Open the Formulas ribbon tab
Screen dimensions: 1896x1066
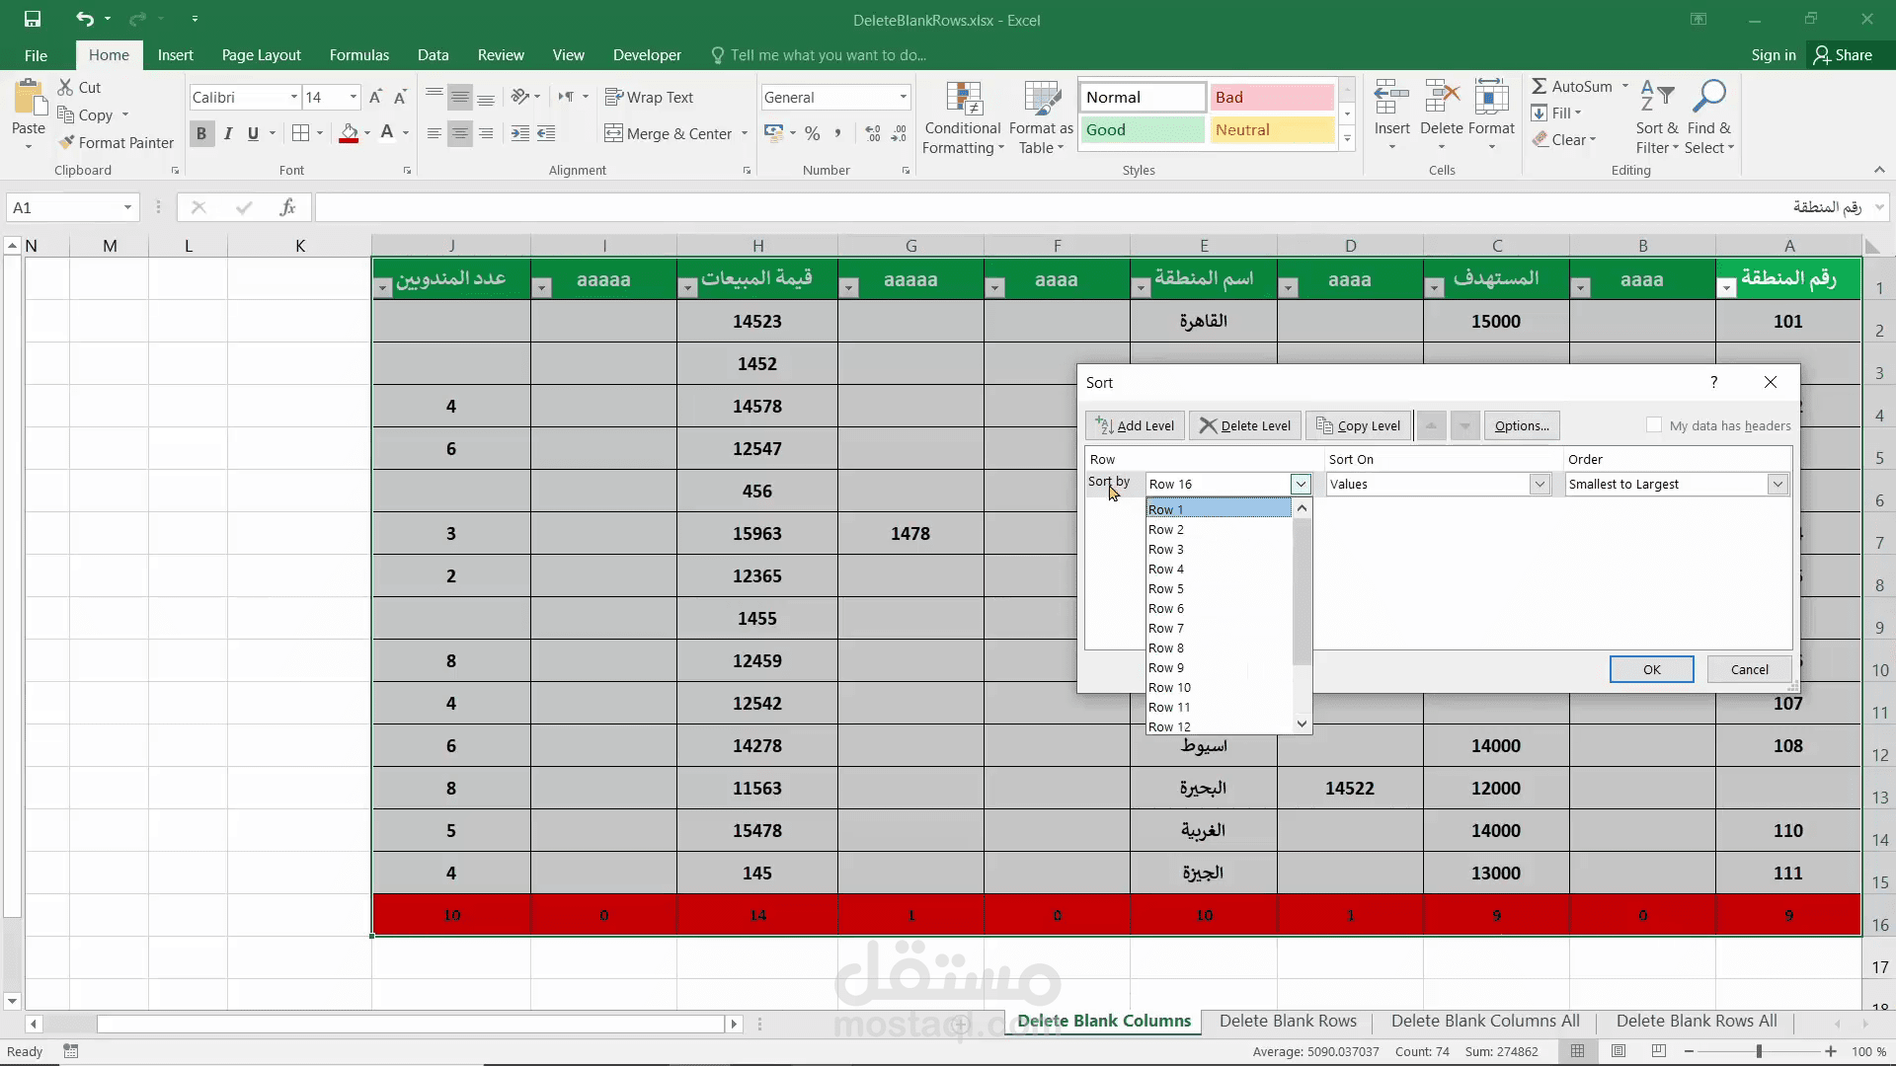[x=358, y=55]
